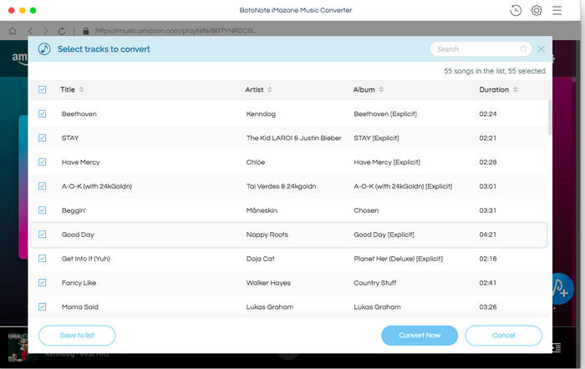Open settings gear icon in title bar
585x369 pixels.
coord(537,11)
